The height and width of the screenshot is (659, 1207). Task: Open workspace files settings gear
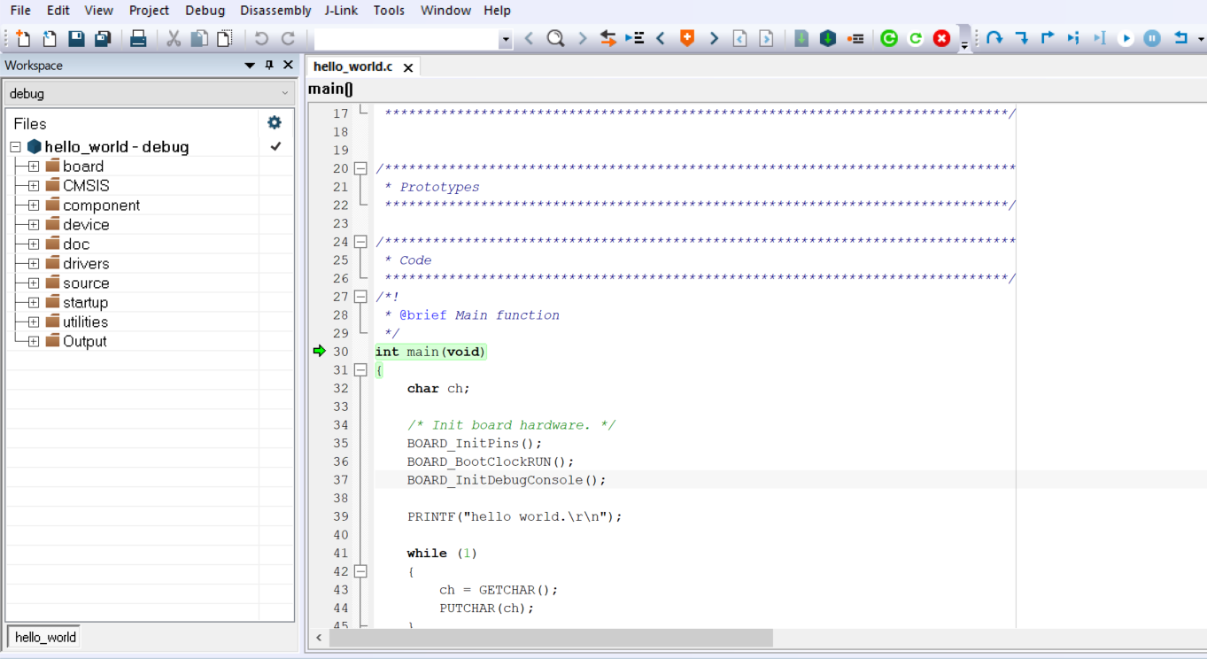coord(275,123)
